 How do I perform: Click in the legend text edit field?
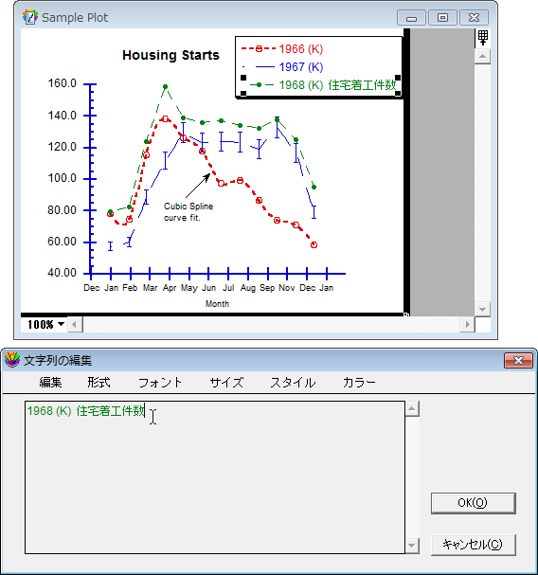coord(215,477)
